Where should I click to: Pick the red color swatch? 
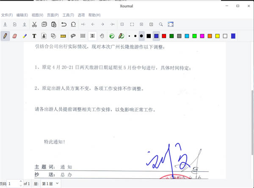click(x=164, y=36)
